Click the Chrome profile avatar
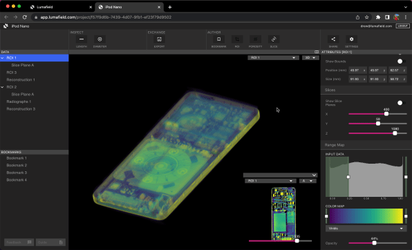Image resolution: width=412 pixels, height=250 pixels. pyautogui.click(x=396, y=17)
